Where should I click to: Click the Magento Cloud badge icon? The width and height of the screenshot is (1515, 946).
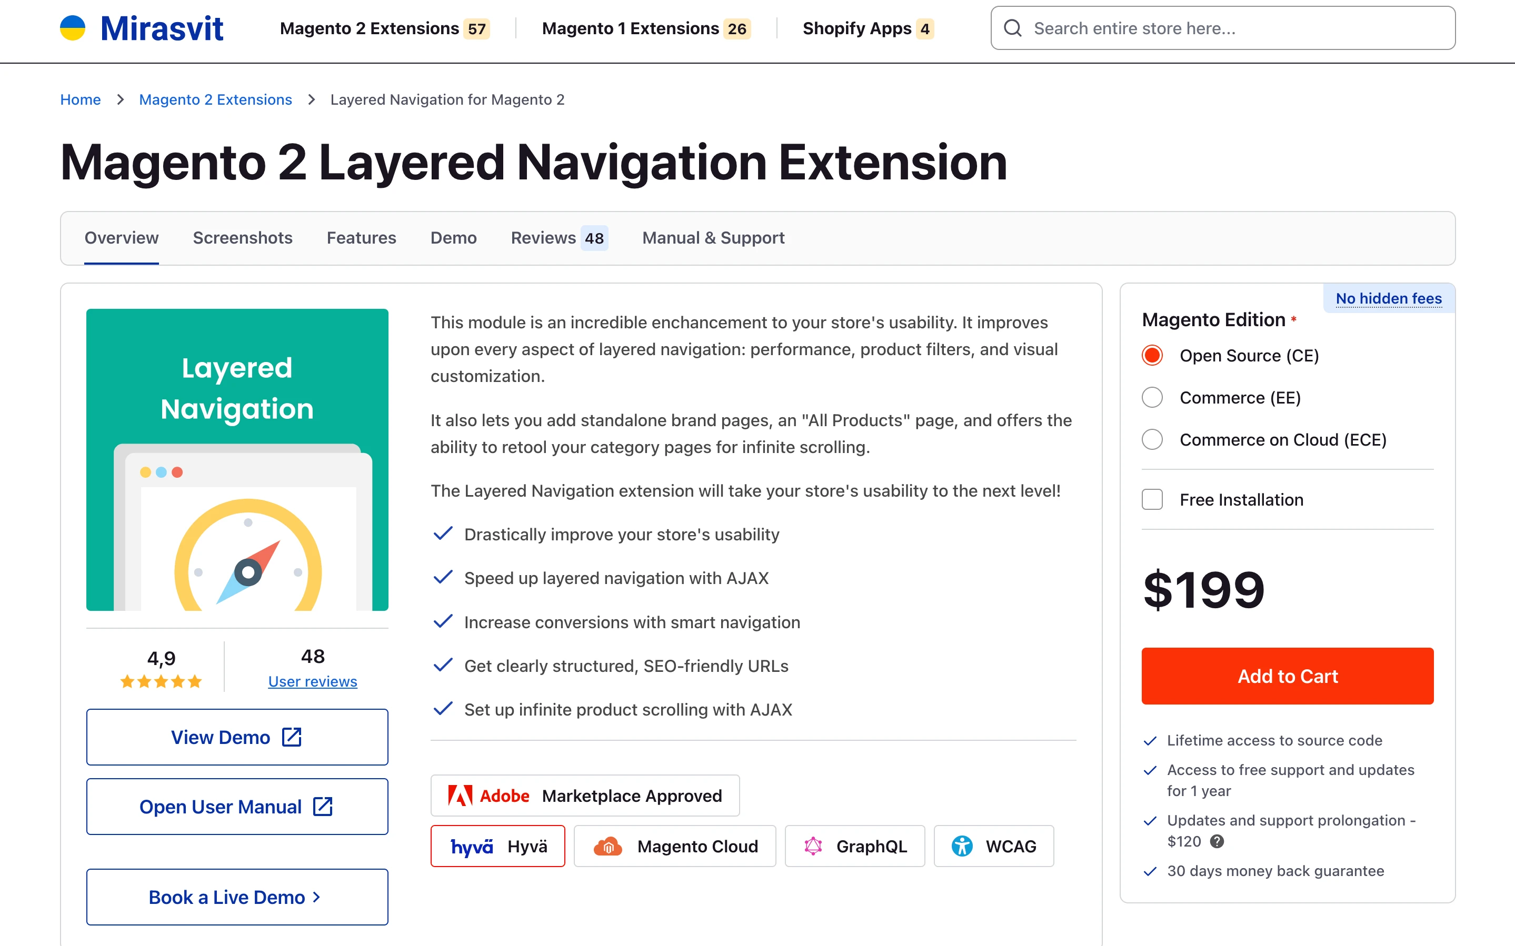tap(607, 847)
